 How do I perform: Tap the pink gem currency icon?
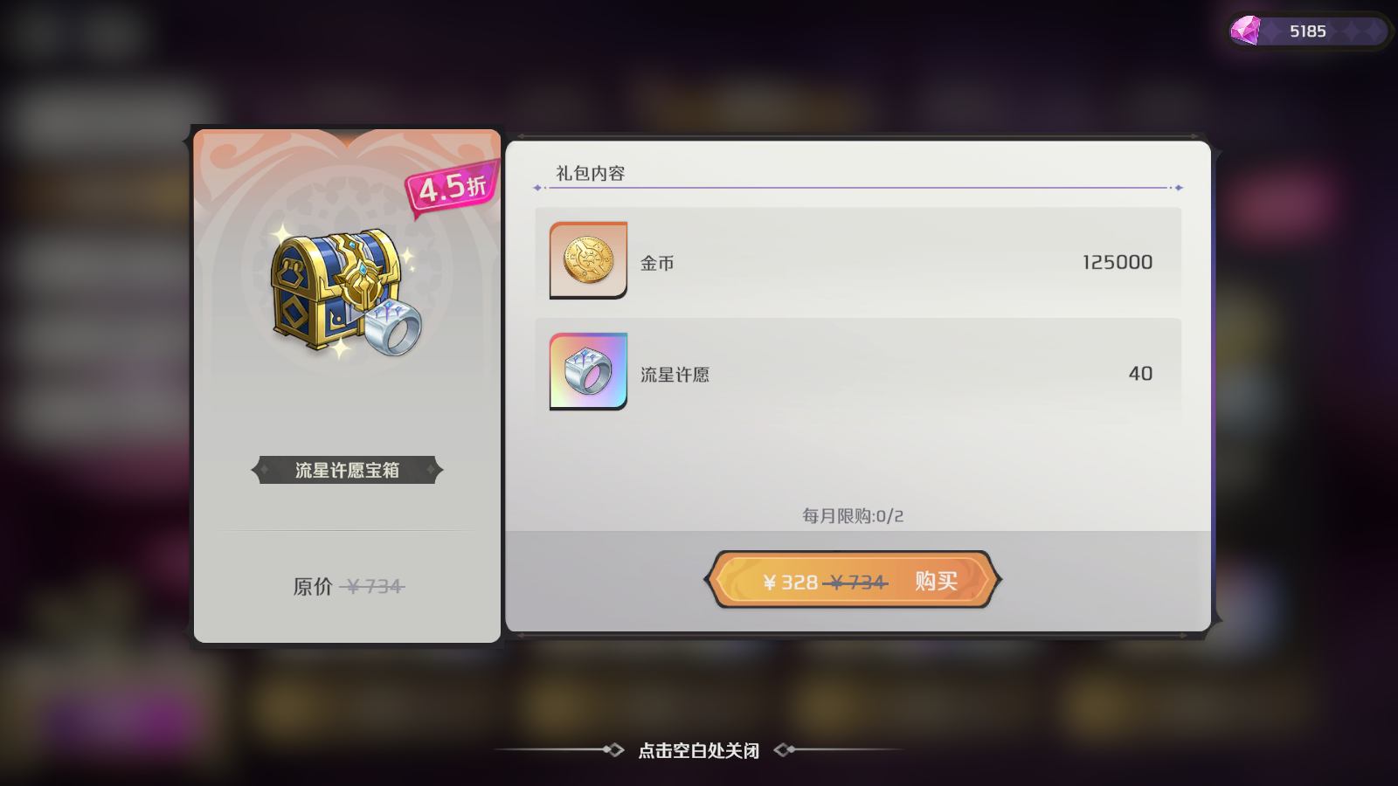coord(1246,31)
